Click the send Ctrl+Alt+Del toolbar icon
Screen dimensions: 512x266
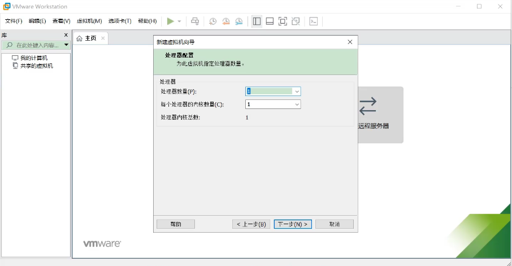tap(195, 21)
